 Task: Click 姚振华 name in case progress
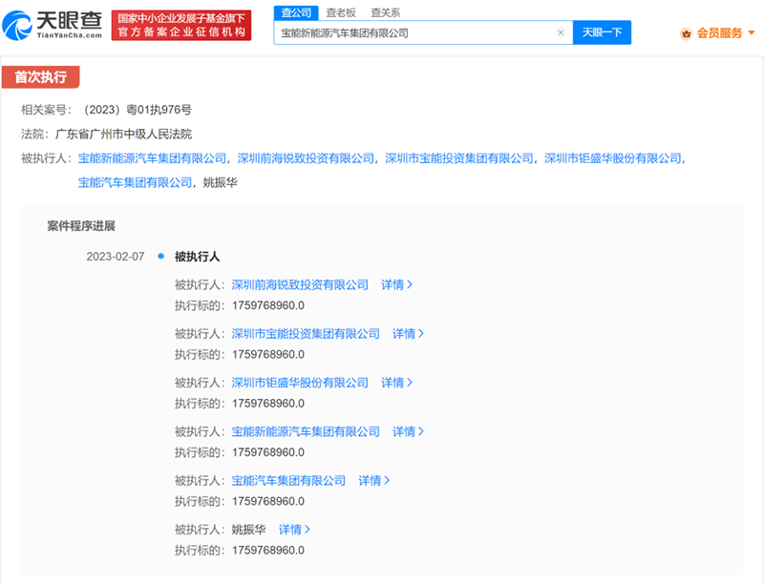[248, 530]
